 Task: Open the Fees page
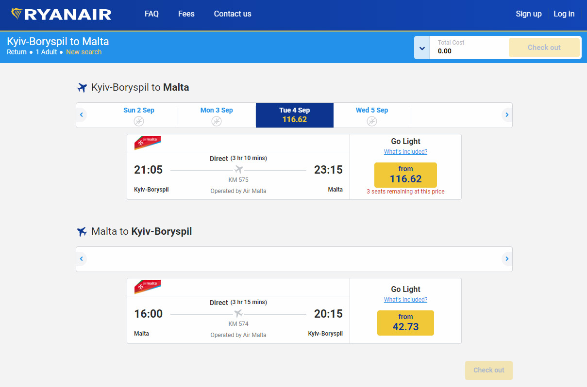(x=186, y=14)
